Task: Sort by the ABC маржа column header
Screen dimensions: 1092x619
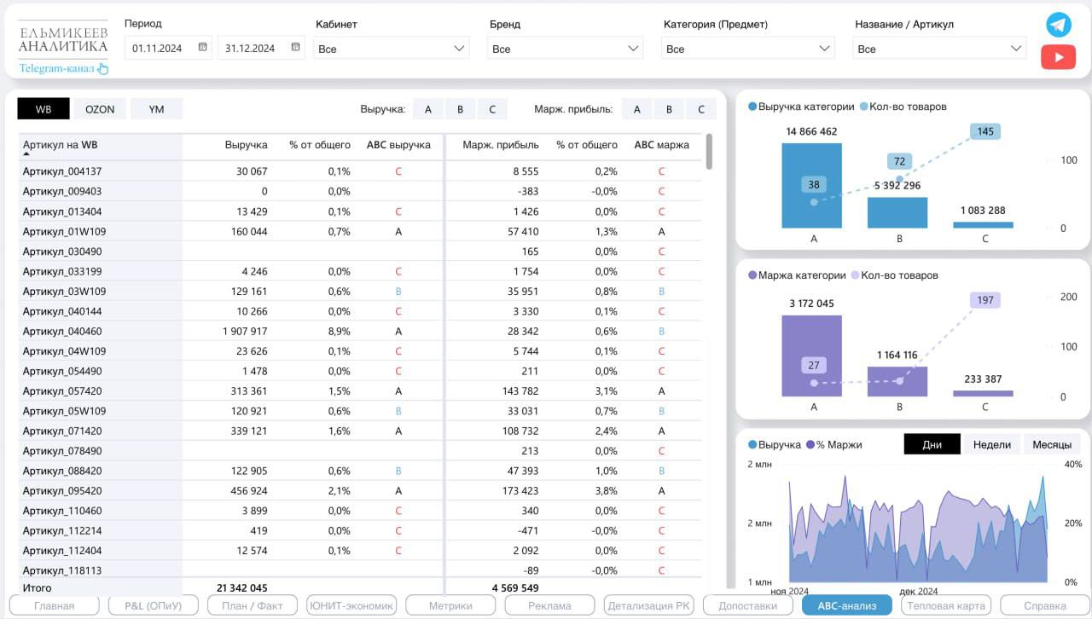Action: (662, 145)
